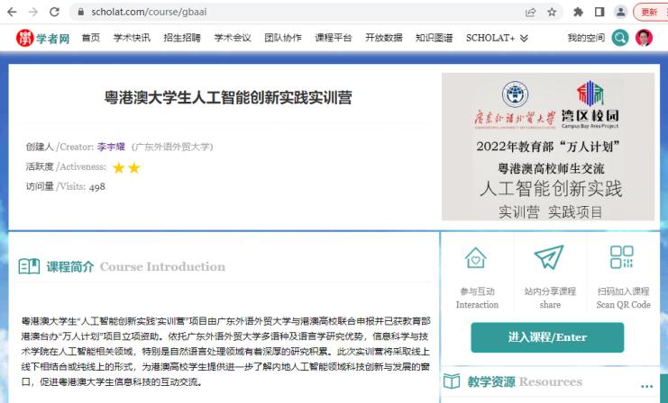Click the 我的空间 link
668x403 pixels.
click(x=586, y=38)
